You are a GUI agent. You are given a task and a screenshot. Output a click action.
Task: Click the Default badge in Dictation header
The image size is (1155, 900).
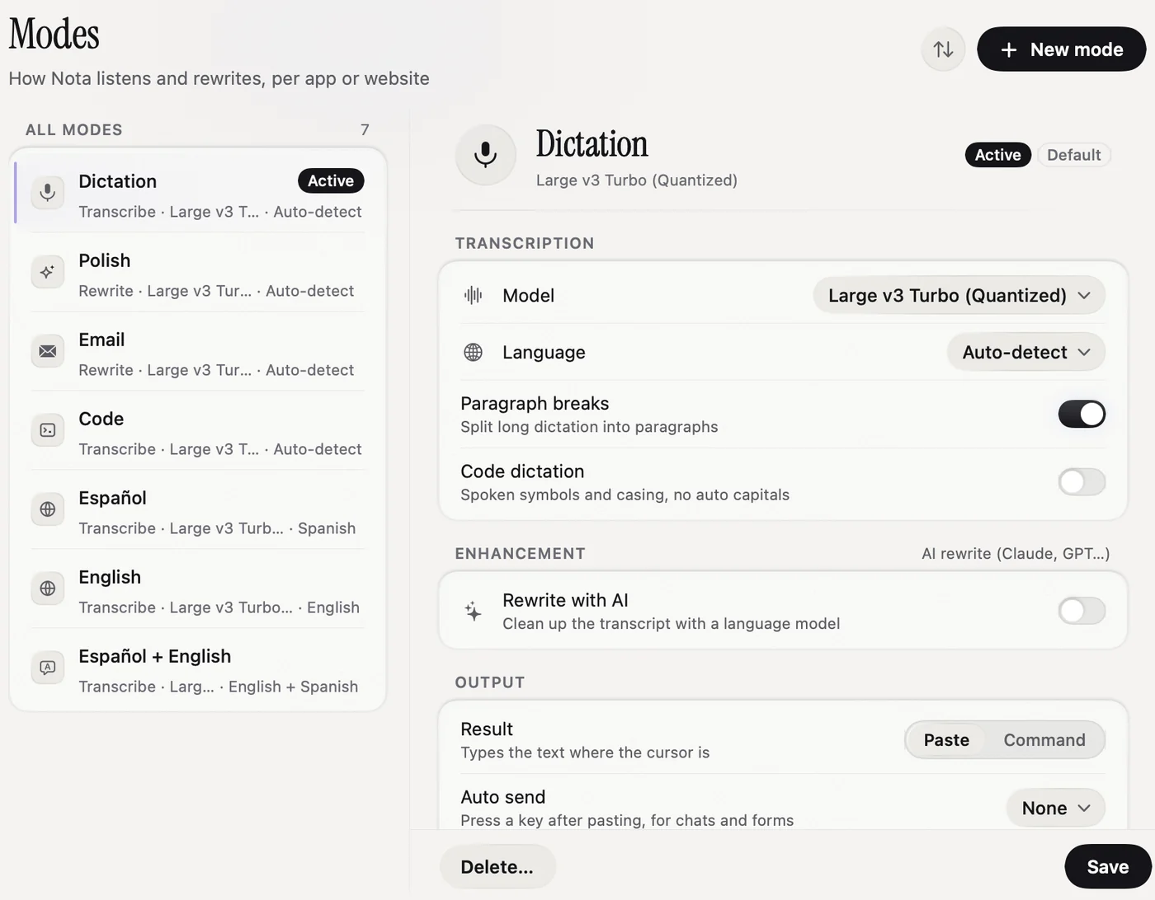(1073, 155)
